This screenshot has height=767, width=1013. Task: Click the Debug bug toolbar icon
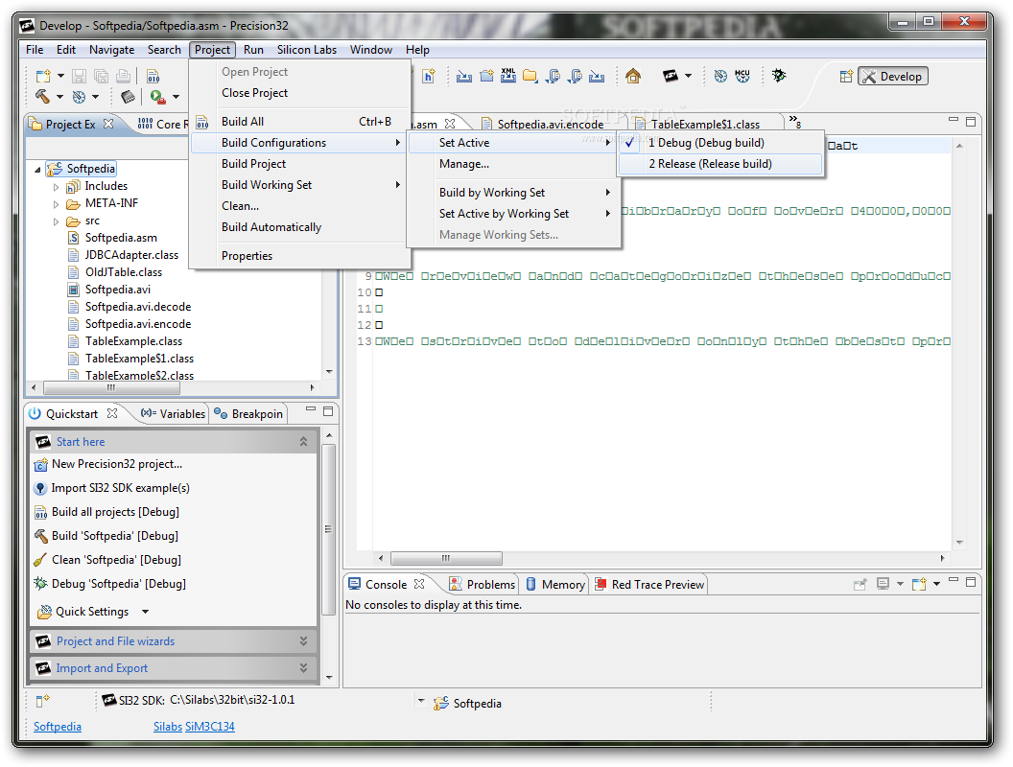779,76
